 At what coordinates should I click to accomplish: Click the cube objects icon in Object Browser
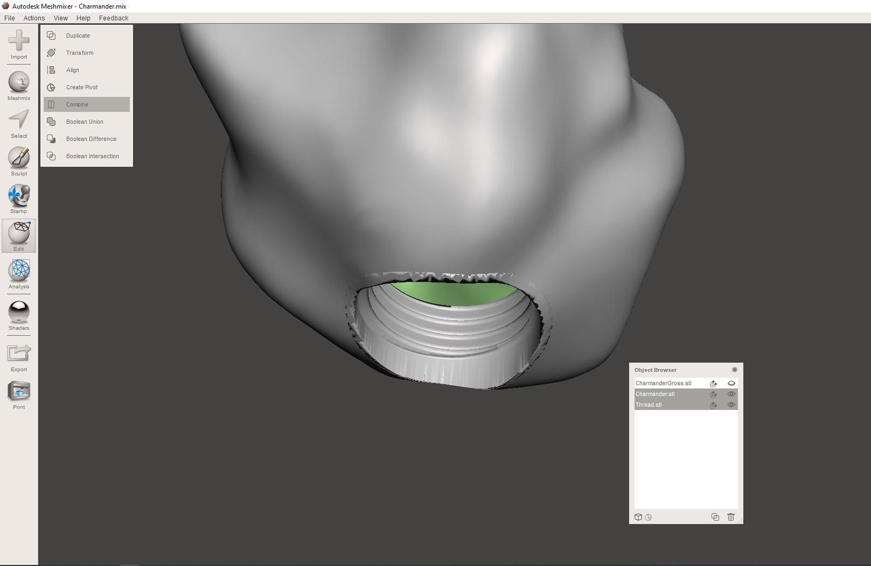tap(638, 517)
